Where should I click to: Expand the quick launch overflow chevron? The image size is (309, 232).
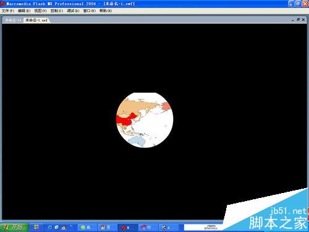(x=71, y=226)
